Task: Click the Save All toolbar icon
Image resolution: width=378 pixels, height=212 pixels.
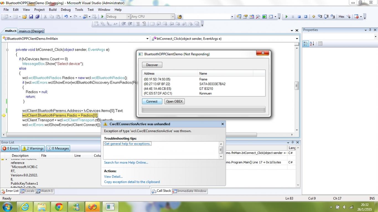Action: click(37, 17)
